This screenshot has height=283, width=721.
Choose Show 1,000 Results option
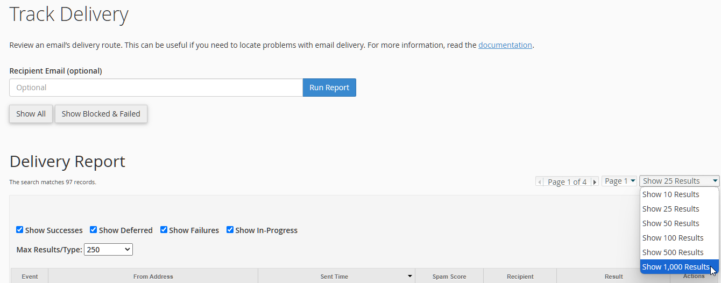(679, 267)
